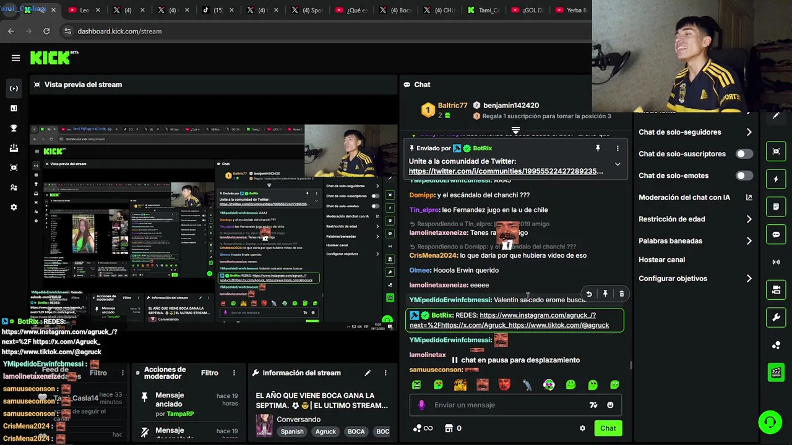Open three-dot options of the pinned BotRix message
This screenshot has width=792, height=445.
617,148
